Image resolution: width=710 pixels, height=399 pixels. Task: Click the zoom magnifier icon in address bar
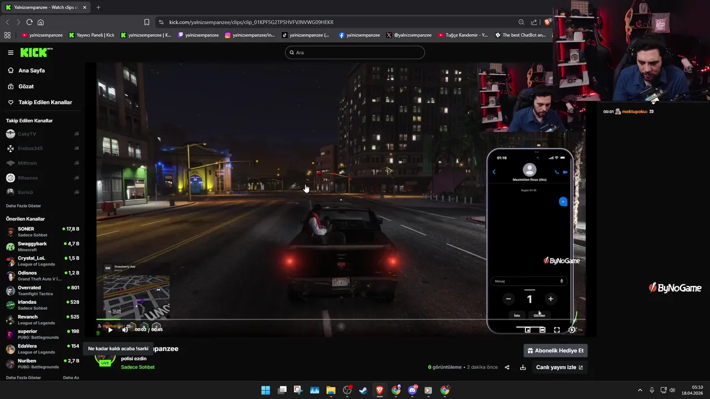(521, 22)
